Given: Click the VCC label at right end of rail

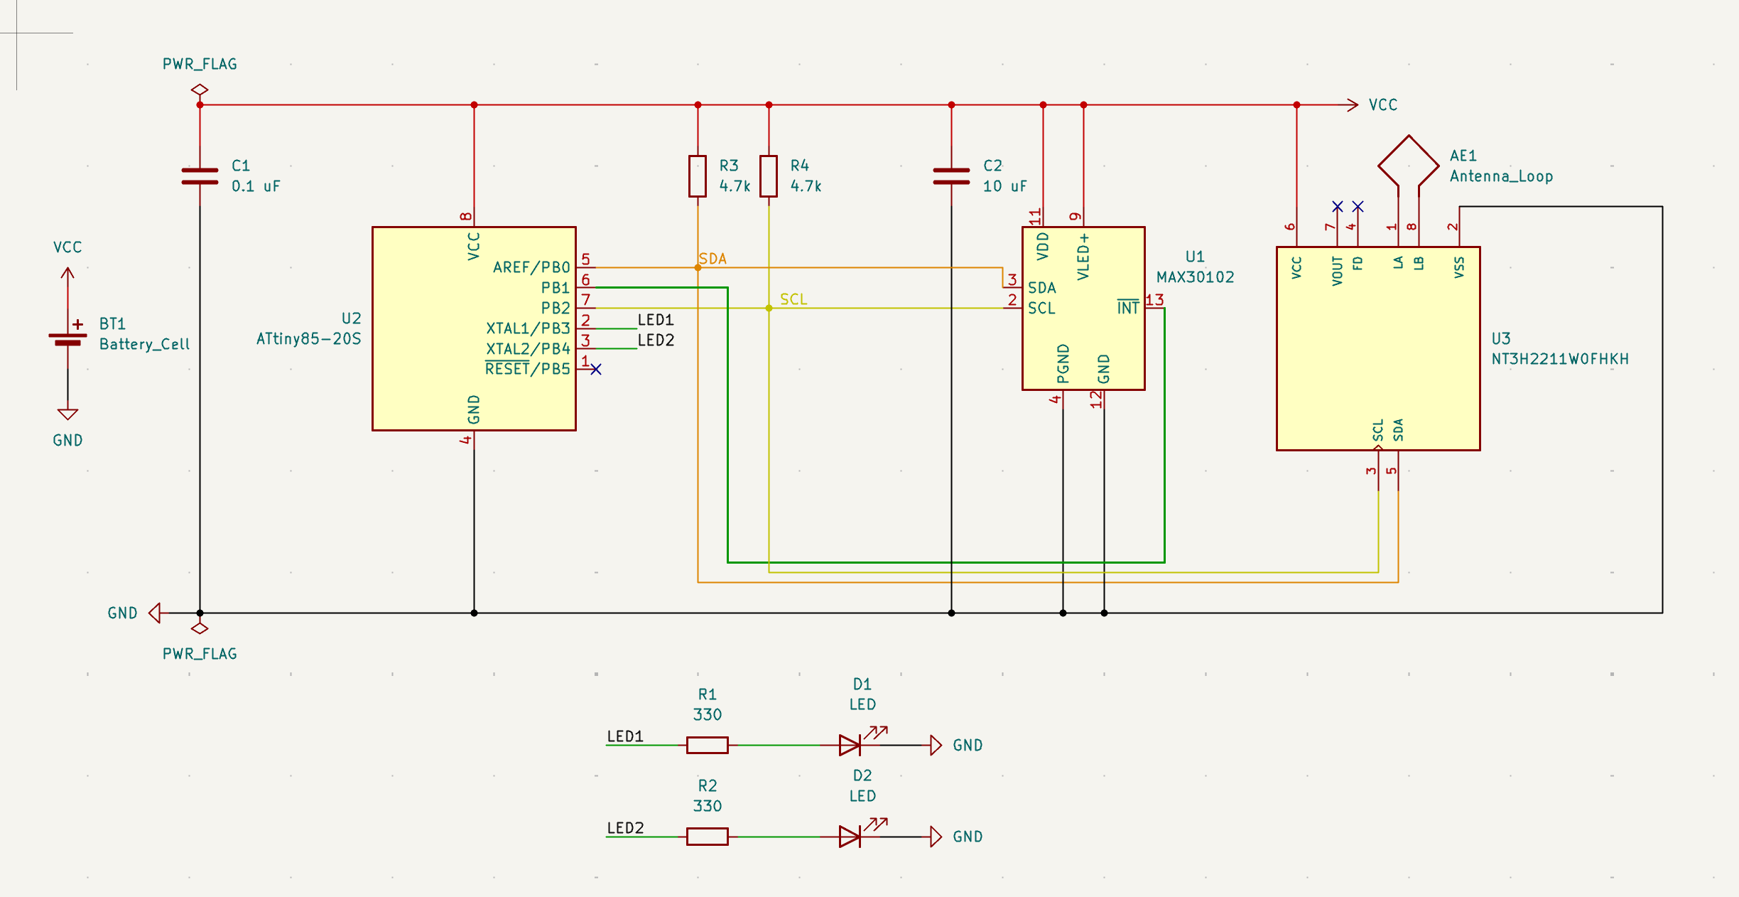Looking at the screenshot, I should (1383, 105).
